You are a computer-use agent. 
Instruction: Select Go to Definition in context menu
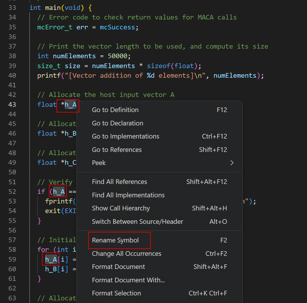point(115,110)
